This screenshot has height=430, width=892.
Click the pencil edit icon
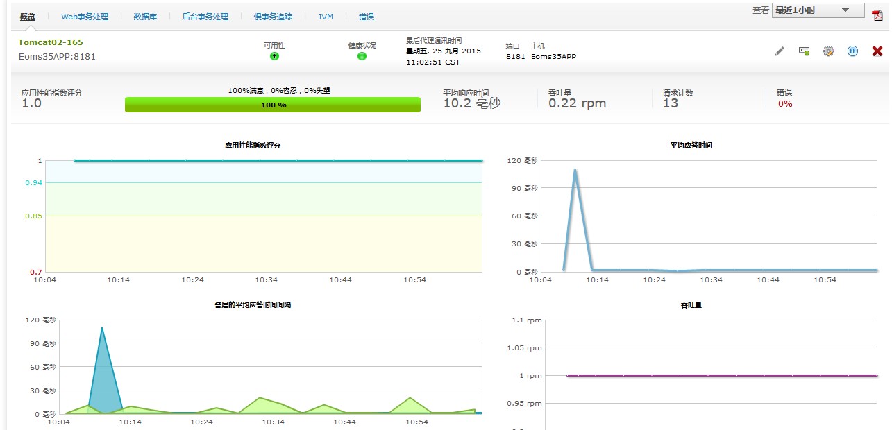coord(780,51)
